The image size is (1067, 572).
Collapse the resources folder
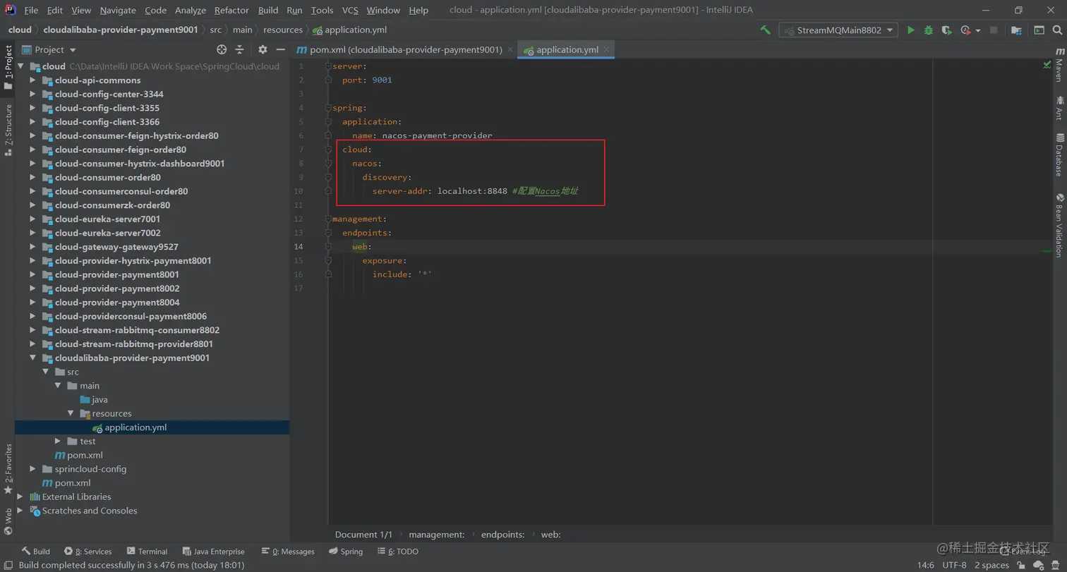[x=71, y=413]
